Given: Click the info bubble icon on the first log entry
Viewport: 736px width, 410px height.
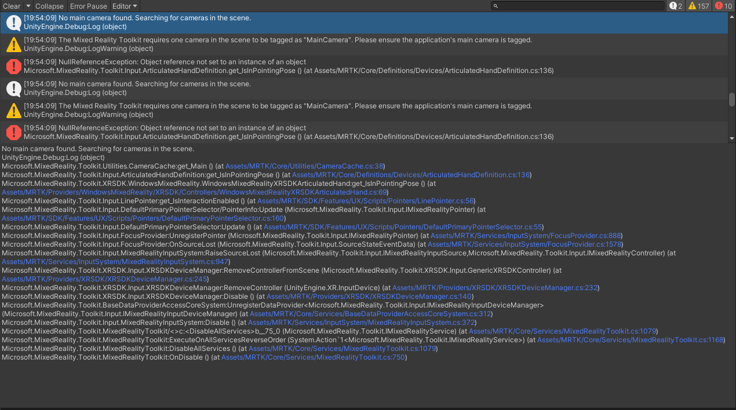Looking at the screenshot, I should pyautogui.click(x=13, y=22).
